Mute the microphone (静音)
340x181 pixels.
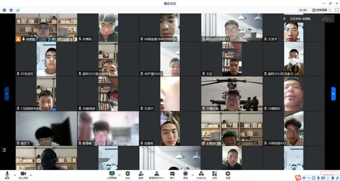click(x=7, y=175)
